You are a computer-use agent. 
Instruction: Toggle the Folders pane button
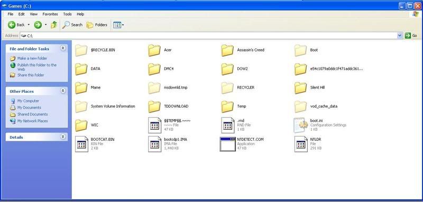click(x=97, y=25)
